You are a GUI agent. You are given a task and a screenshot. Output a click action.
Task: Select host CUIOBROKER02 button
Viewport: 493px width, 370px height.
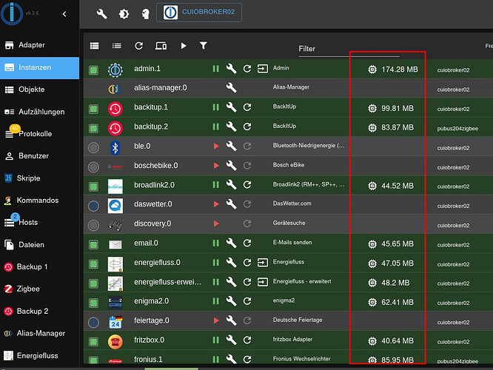199,13
